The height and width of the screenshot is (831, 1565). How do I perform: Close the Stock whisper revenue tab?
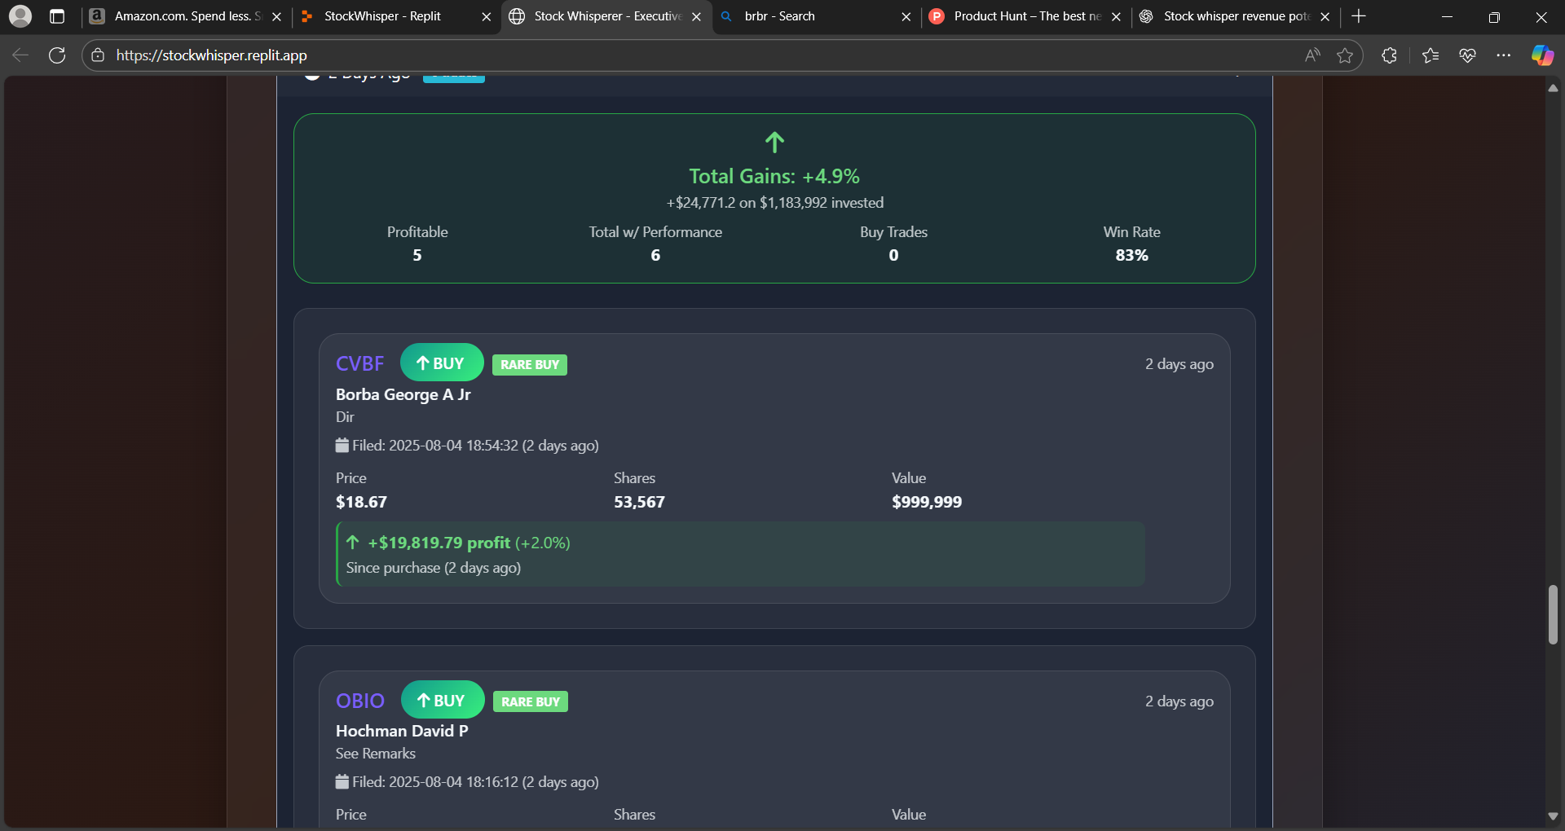[x=1325, y=16]
